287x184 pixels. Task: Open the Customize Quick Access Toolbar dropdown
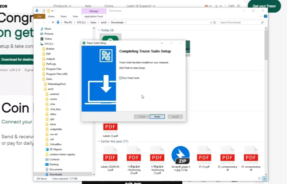(x=52, y=11)
